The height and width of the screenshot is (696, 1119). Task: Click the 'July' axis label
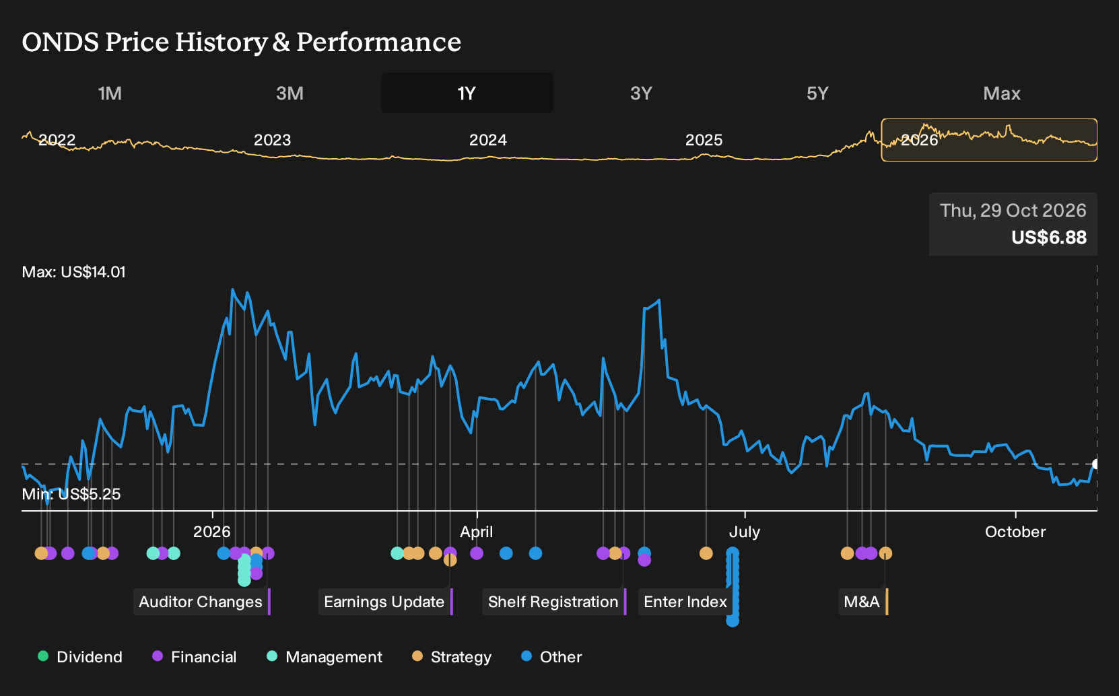click(745, 532)
